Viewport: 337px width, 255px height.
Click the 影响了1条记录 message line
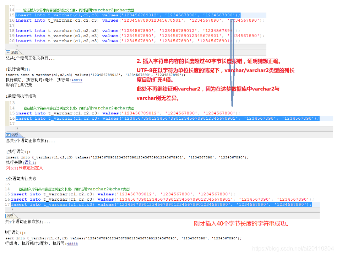tap(19, 85)
